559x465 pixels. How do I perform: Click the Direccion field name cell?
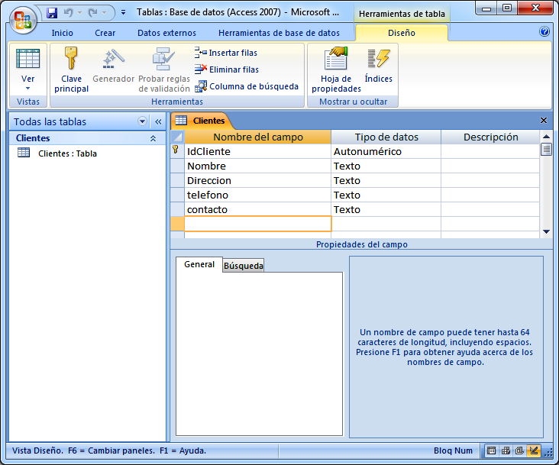click(x=258, y=180)
